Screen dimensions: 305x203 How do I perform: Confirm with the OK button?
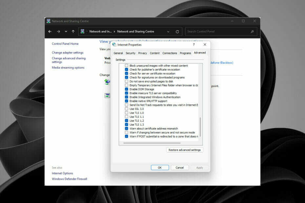(160, 168)
